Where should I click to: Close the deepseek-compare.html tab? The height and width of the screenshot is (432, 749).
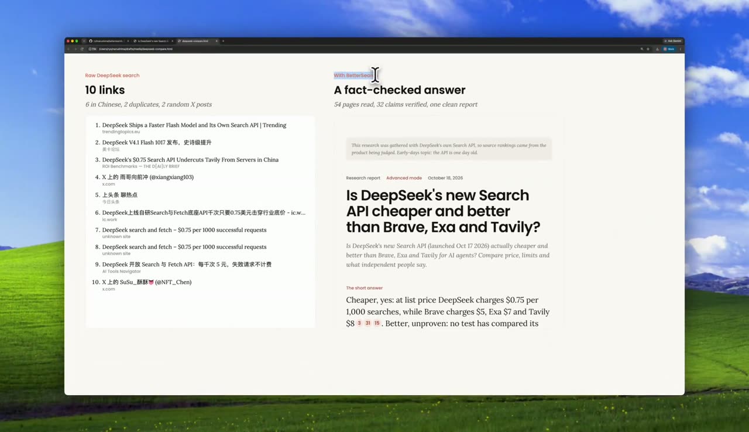(217, 41)
